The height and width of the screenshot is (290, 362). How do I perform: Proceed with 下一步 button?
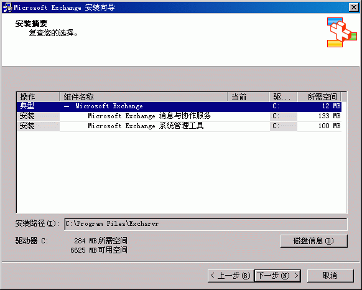click(x=277, y=276)
